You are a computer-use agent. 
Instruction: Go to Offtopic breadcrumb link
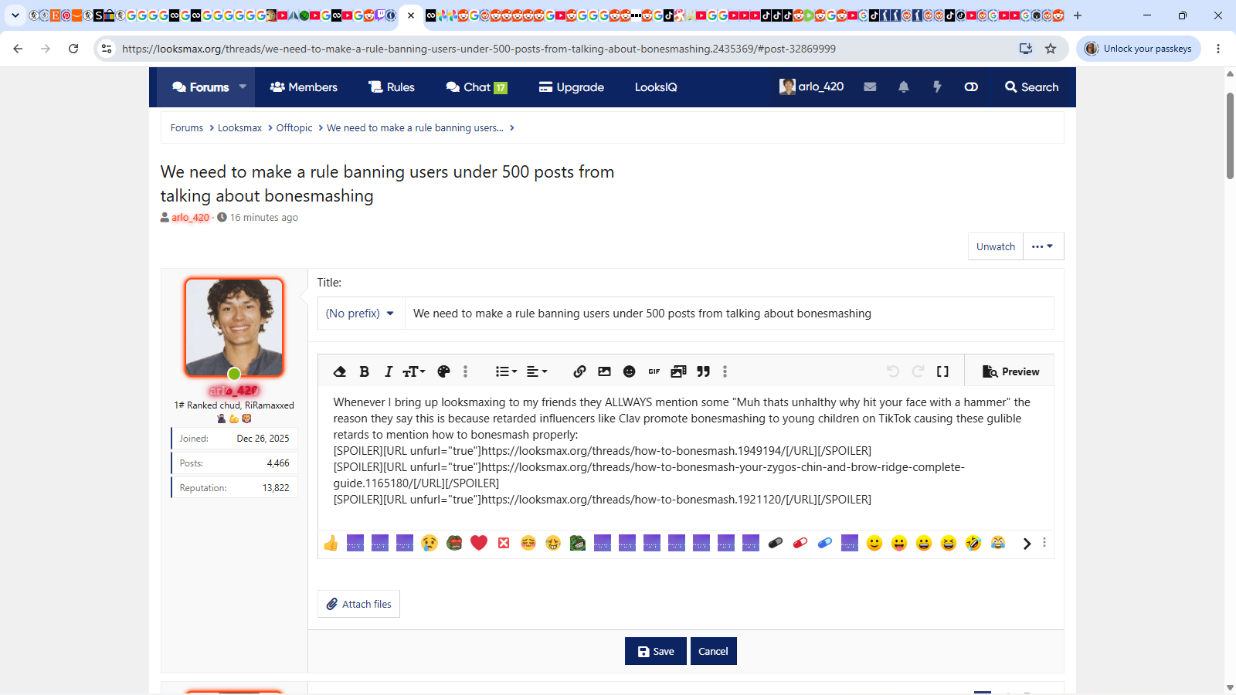click(294, 128)
